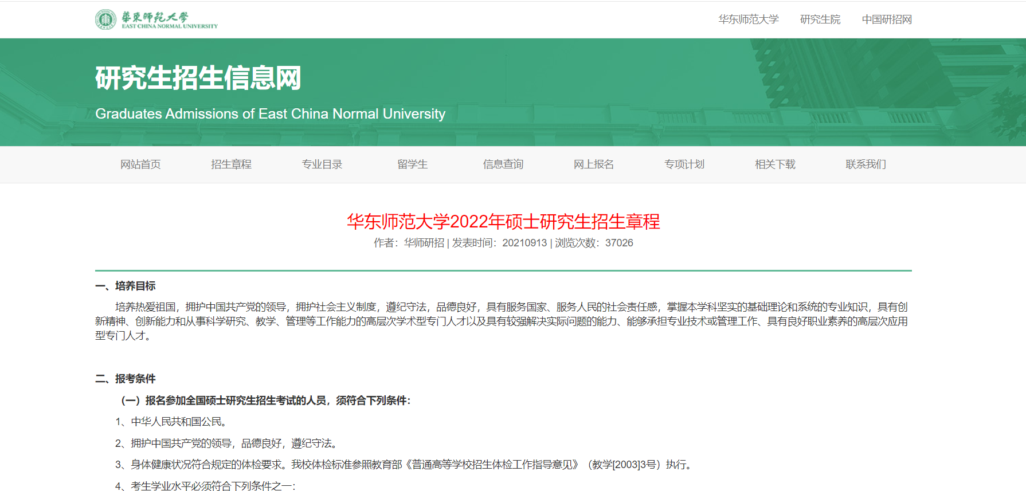Image resolution: width=1026 pixels, height=491 pixels.
Task: Click the heading 二、报考条件
Action: click(x=126, y=379)
